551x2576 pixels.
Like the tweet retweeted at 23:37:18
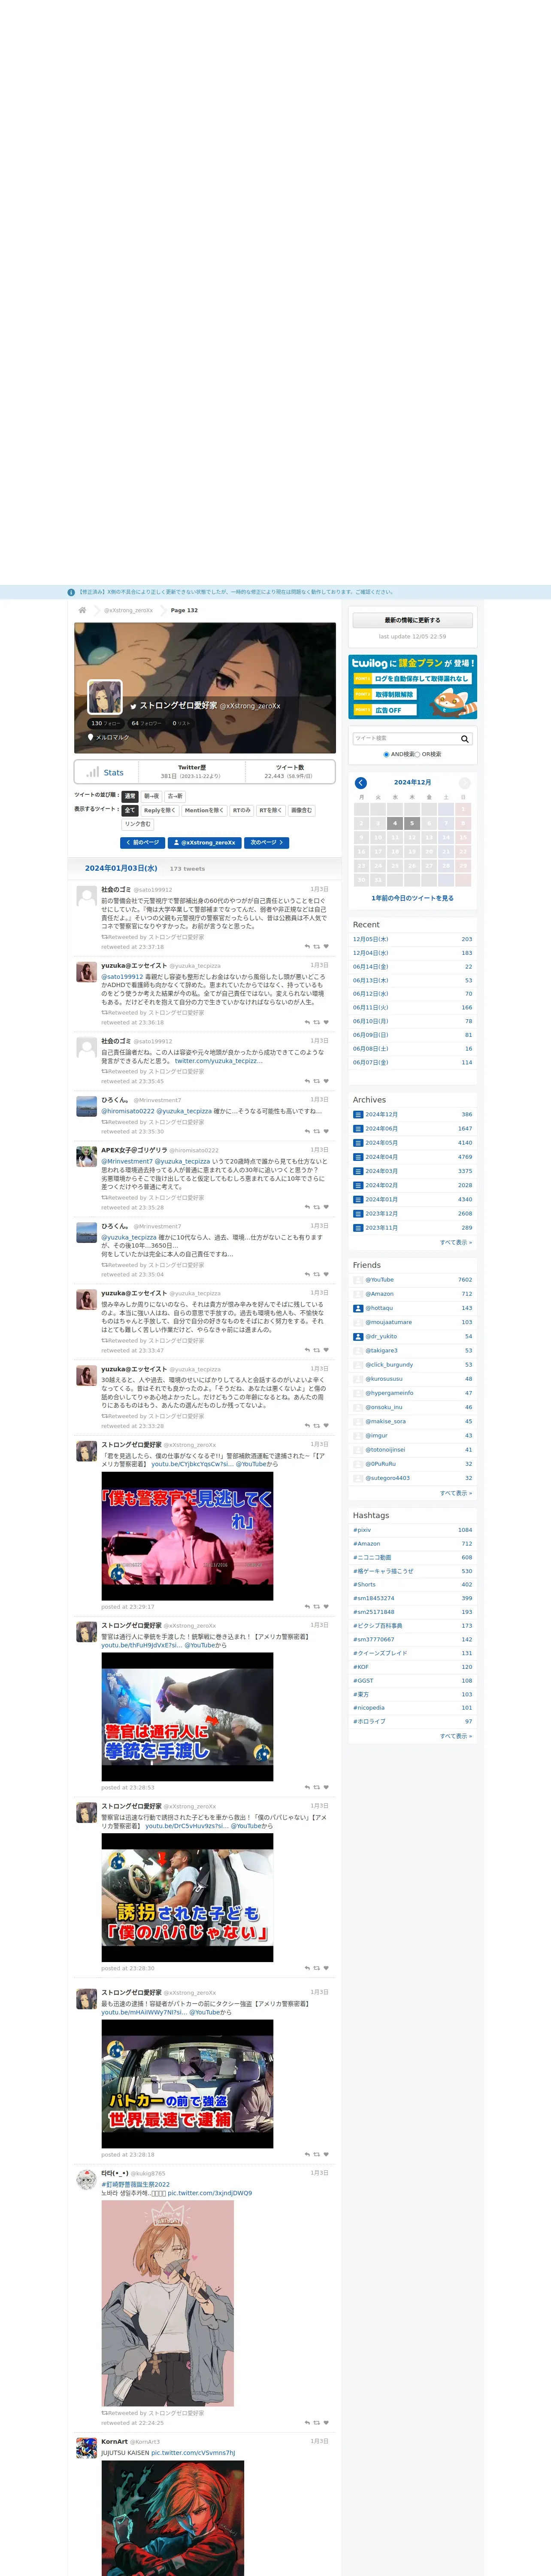point(326,946)
